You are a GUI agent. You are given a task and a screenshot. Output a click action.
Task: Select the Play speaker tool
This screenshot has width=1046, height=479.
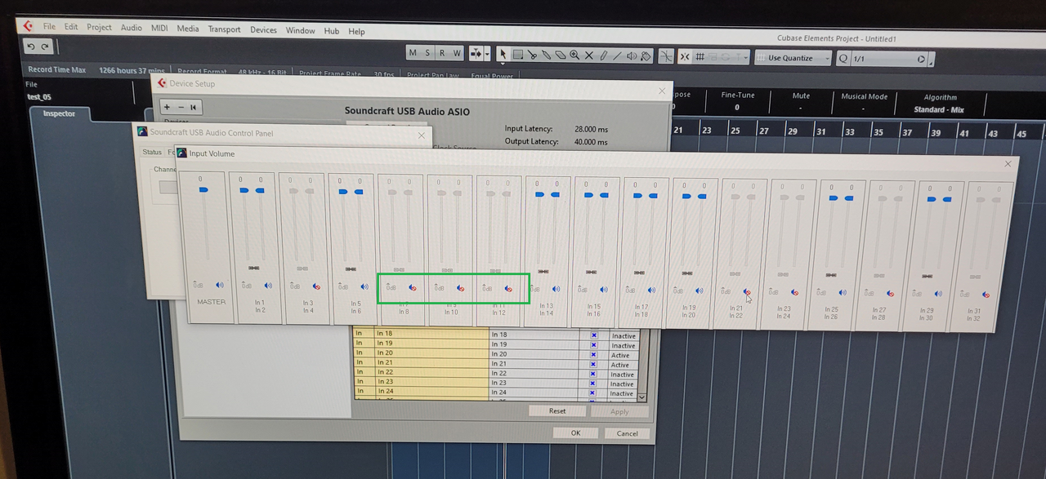pos(632,55)
